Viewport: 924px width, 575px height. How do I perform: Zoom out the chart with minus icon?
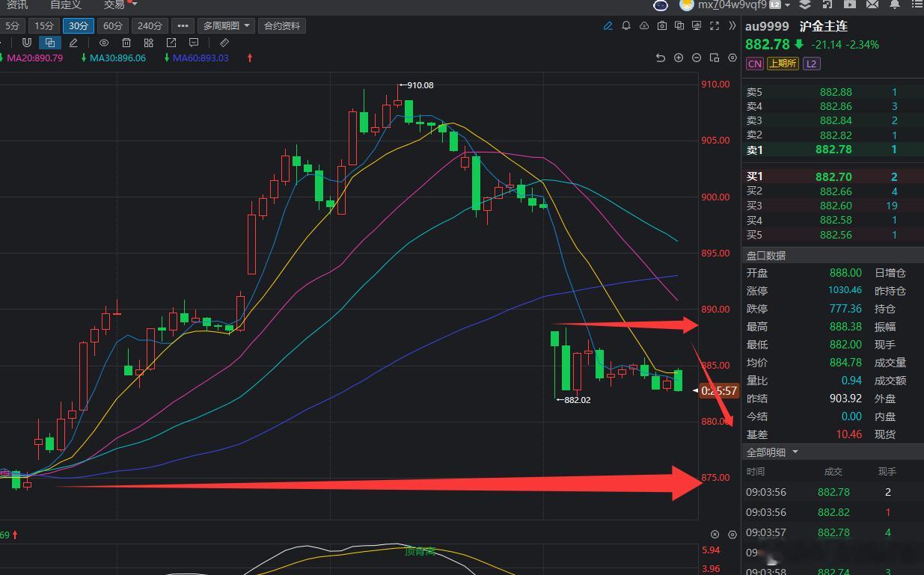[697, 58]
